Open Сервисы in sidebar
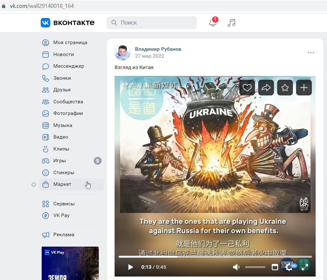 (71, 204)
